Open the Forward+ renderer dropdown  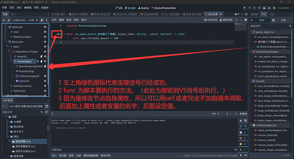pyautogui.click(x=285, y=8)
